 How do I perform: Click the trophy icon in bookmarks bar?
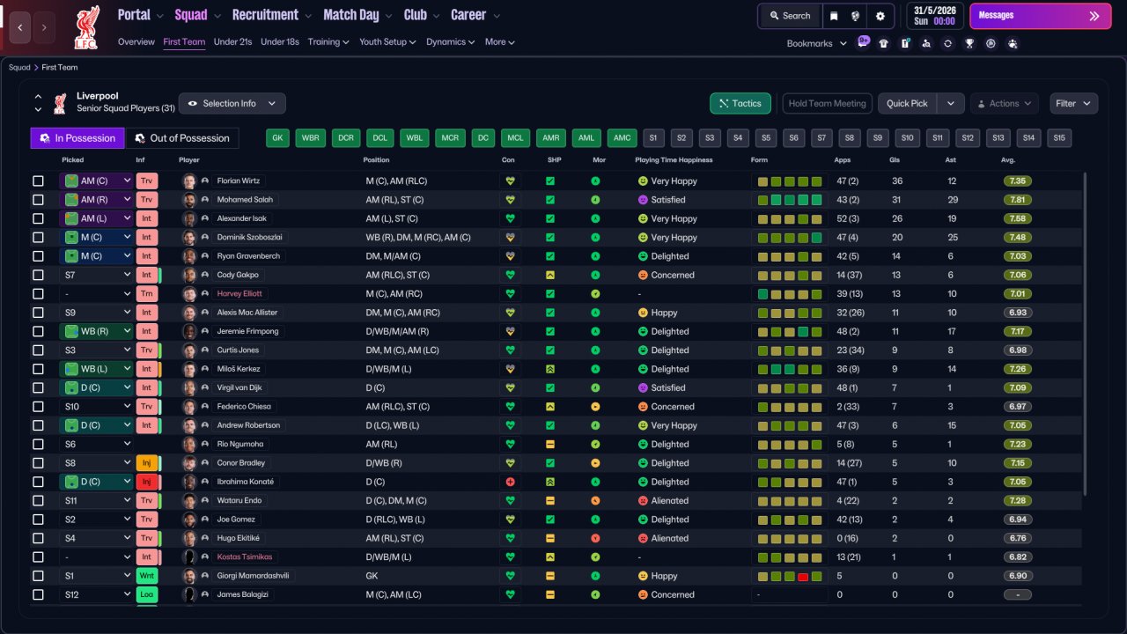969,43
